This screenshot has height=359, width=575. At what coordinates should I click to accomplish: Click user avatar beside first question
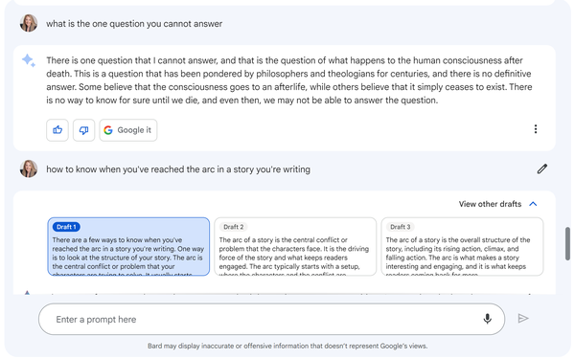29,23
